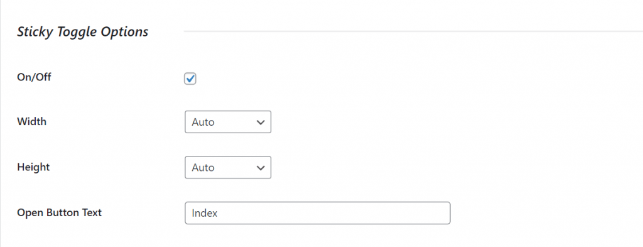Click the Sticky Toggle Options heading
Image resolution: width=643 pixels, height=247 pixels.
(x=82, y=32)
